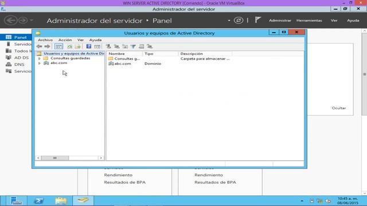Select abc.com in the console tree
The height and width of the screenshot is (206, 367).
(x=58, y=63)
